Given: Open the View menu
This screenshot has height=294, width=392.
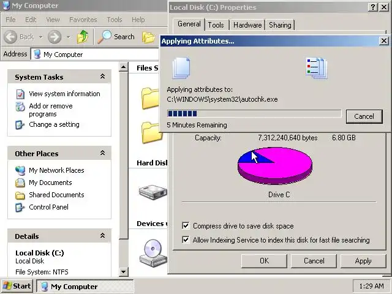Looking at the screenshot, I should [53, 20].
